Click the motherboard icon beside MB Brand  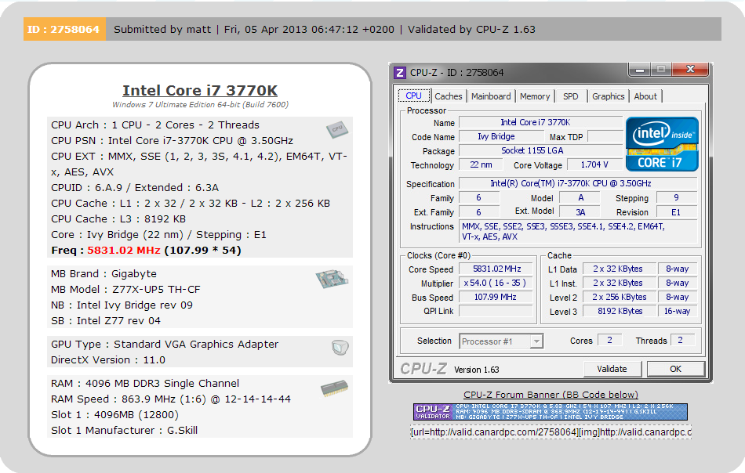(x=332, y=279)
